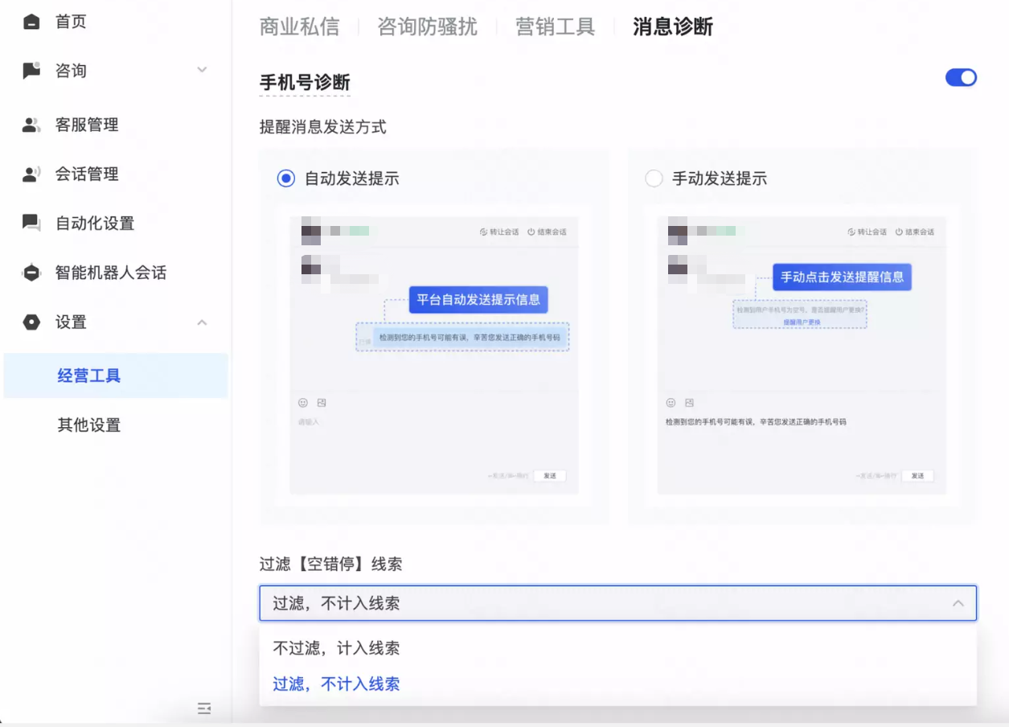Click the 自动化设置 chat icon
Viewport: 1009px width, 727px height.
click(x=29, y=224)
